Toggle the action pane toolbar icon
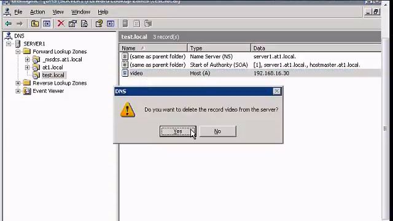This screenshot has height=221, width=393. click(x=111, y=24)
